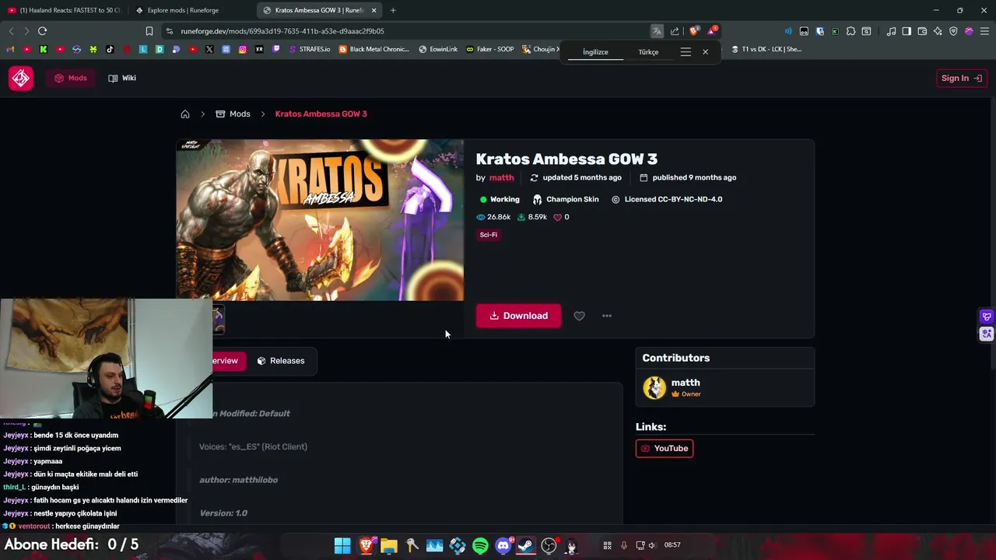
Task: Close the translate popup
Action: point(705,52)
